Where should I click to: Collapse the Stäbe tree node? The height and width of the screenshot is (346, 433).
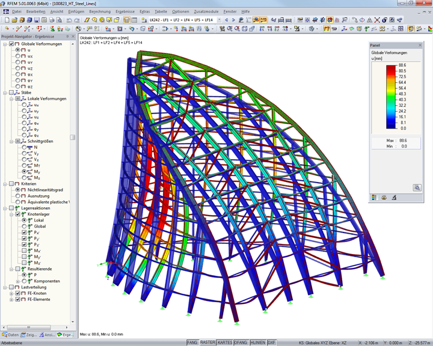5,93
